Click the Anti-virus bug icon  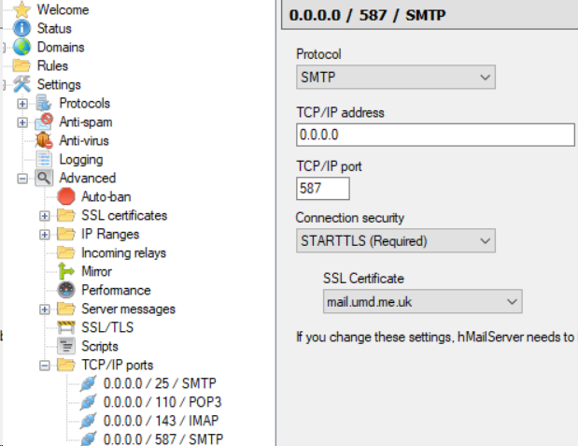pos(44,140)
